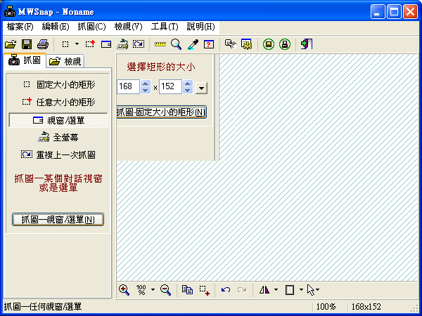Click the Print toolbar icon

[43, 44]
